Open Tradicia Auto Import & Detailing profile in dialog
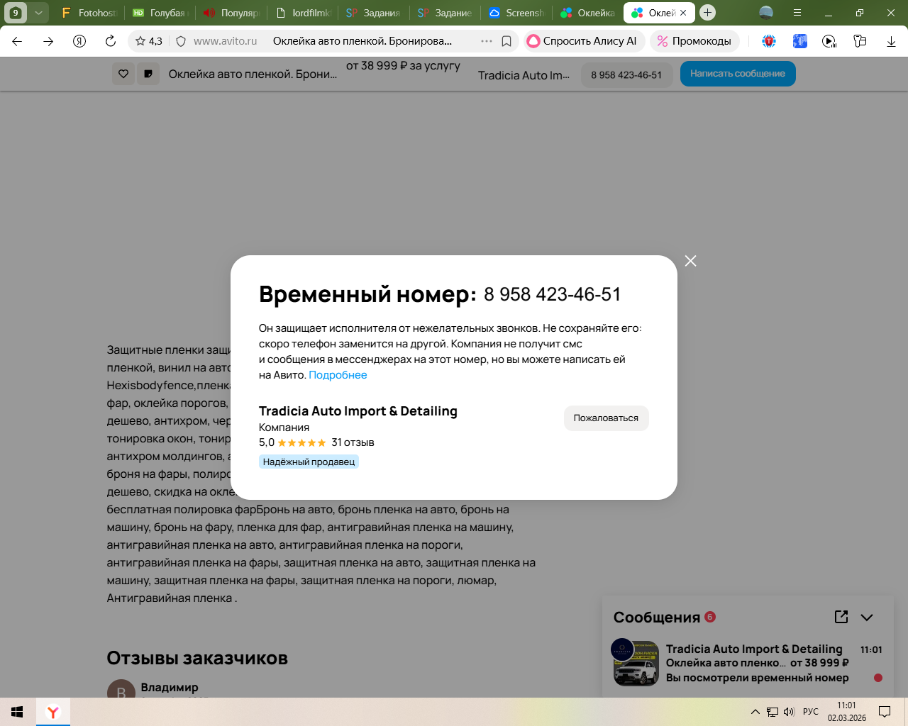The width and height of the screenshot is (908, 726). 358,411
